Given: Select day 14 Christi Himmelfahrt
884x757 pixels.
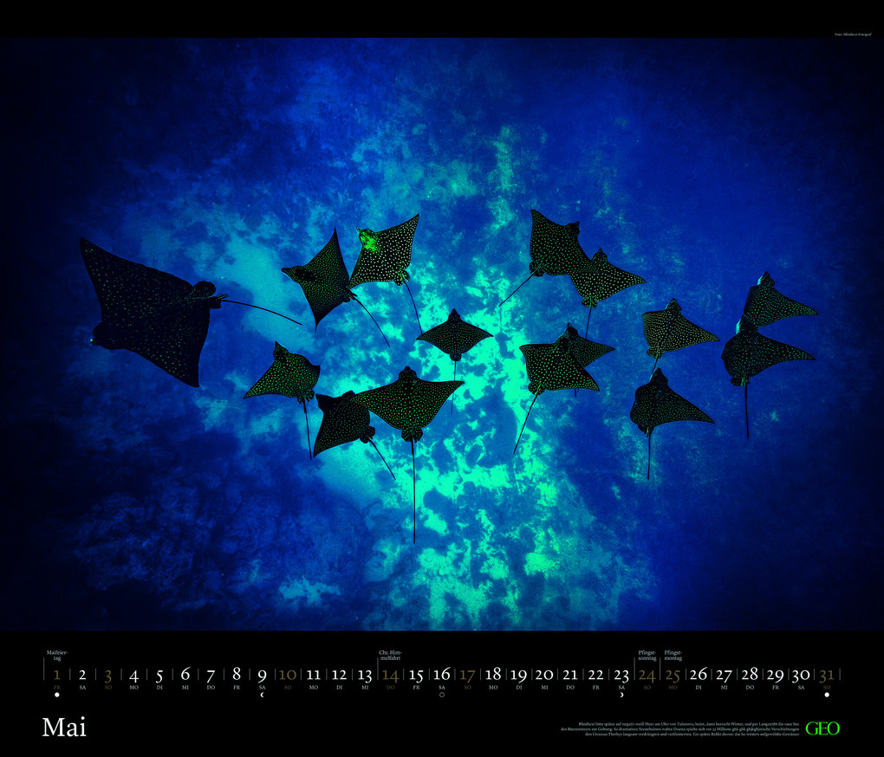Looking at the screenshot, I should point(390,675).
